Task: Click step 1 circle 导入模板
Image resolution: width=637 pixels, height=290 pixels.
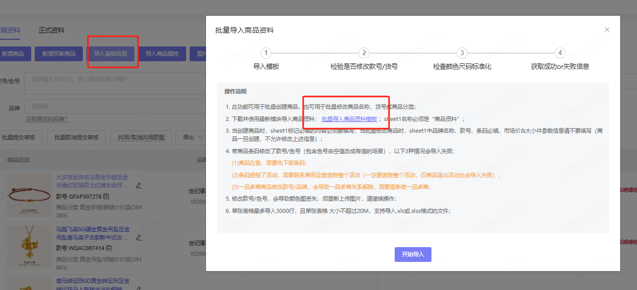Action: point(266,53)
